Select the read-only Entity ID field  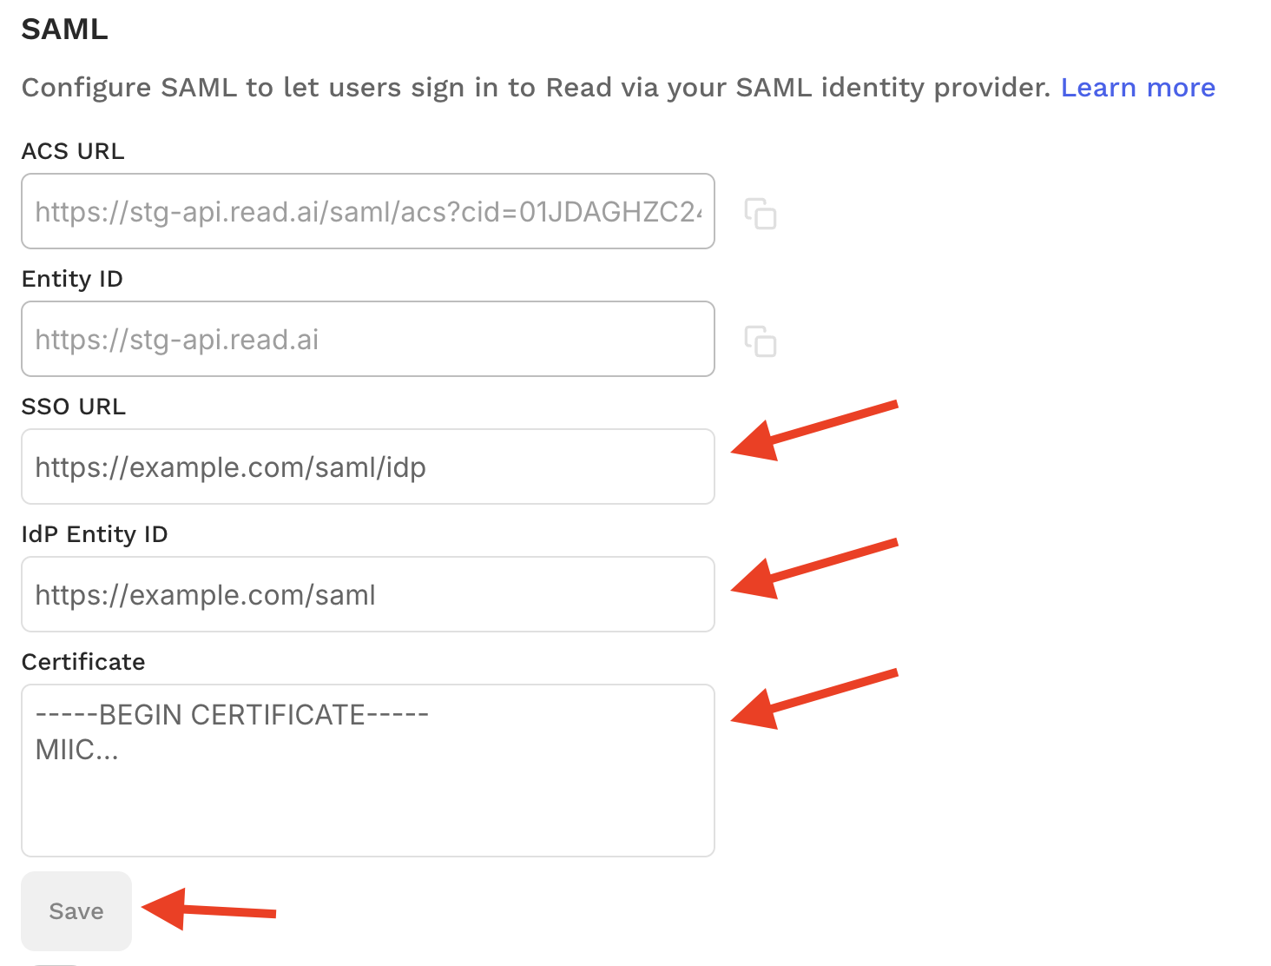pos(368,339)
